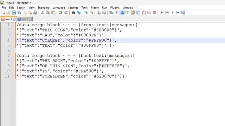Click the value "#FFA500" on line 10
This screenshot has width=225, height=126.
click(x=85, y=71)
